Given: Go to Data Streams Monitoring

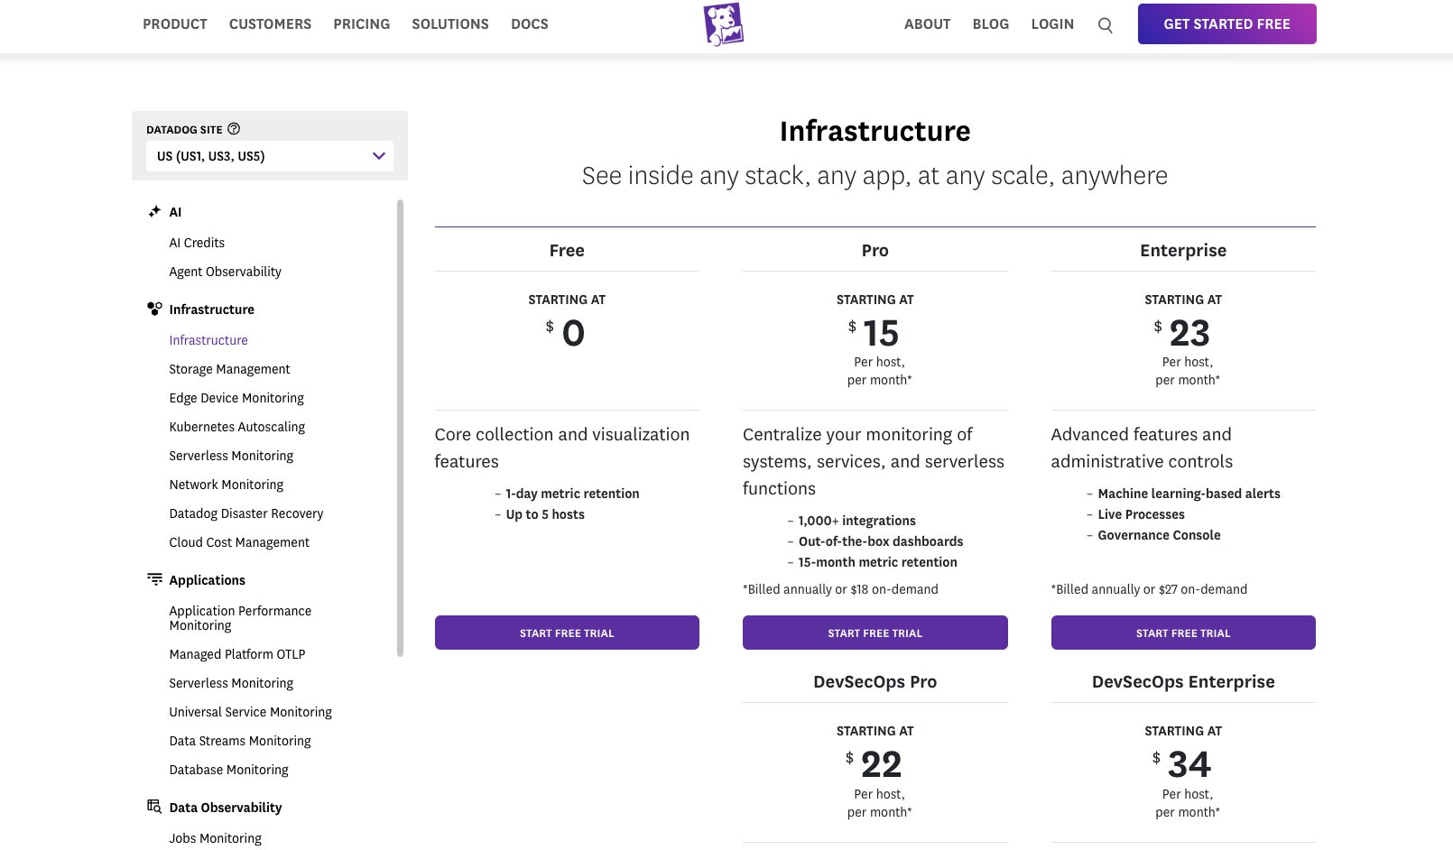Looking at the screenshot, I should click(240, 741).
